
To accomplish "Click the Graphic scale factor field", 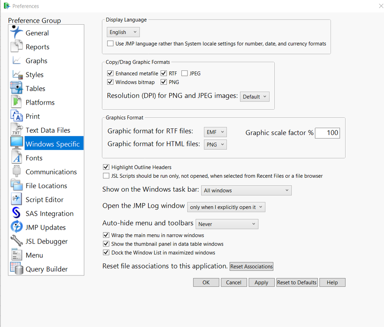I will point(327,133).
